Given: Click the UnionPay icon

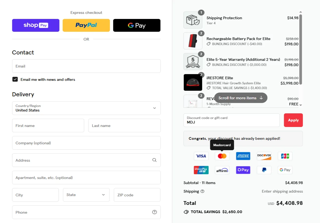Looking at the screenshot, I should point(201,170).
